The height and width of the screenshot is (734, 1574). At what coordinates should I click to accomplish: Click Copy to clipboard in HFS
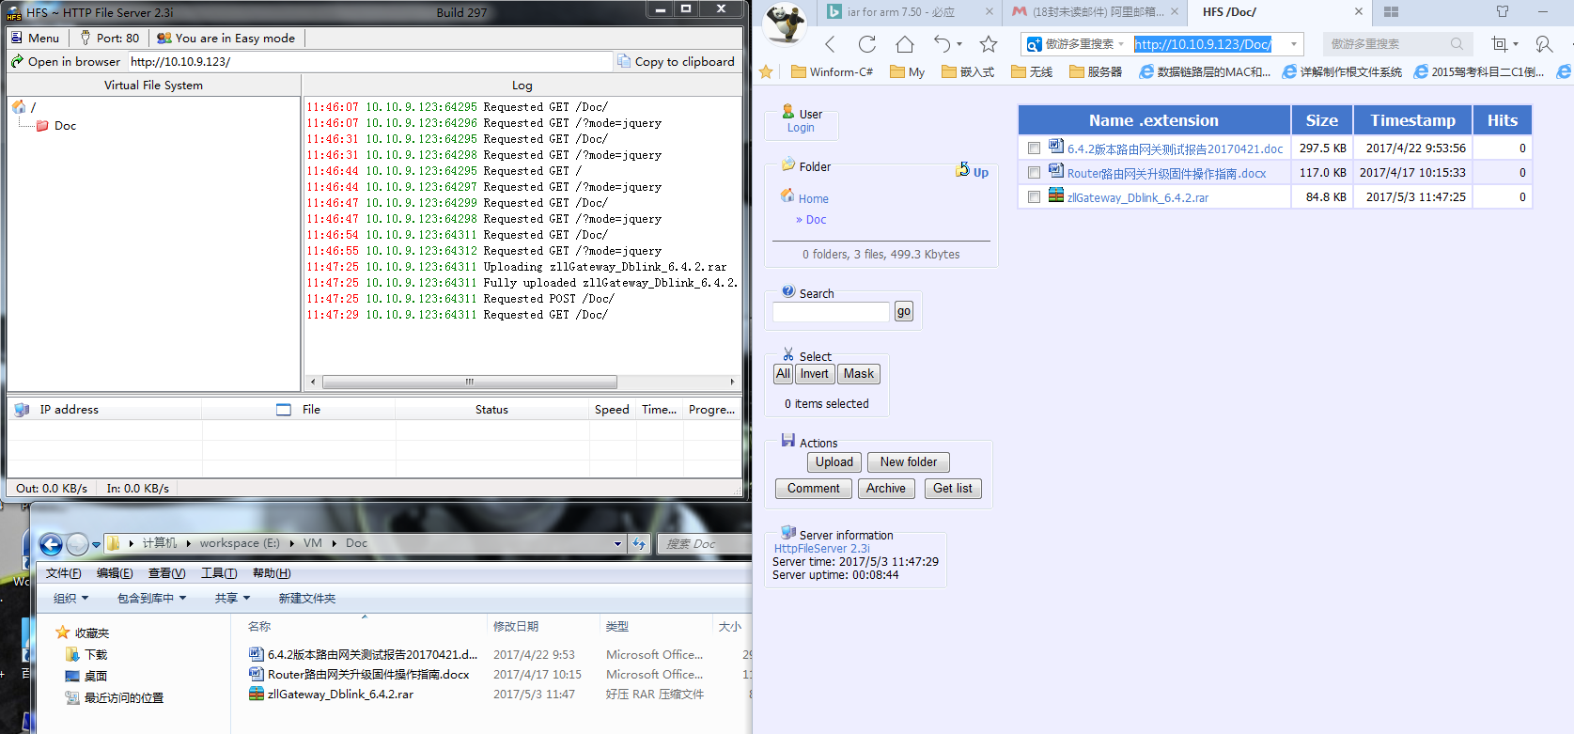point(677,61)
